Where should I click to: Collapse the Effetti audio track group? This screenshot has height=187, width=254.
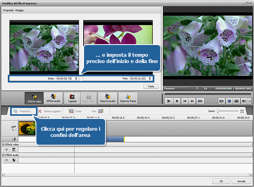point(3,155)
